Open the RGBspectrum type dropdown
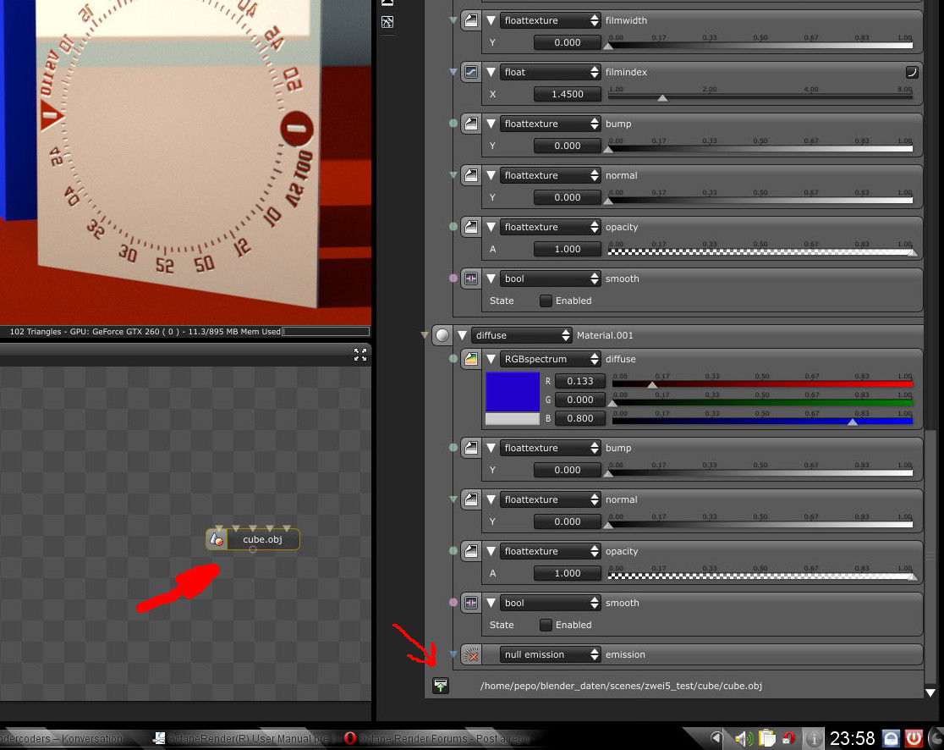944x750 pixels. point(551,360)
